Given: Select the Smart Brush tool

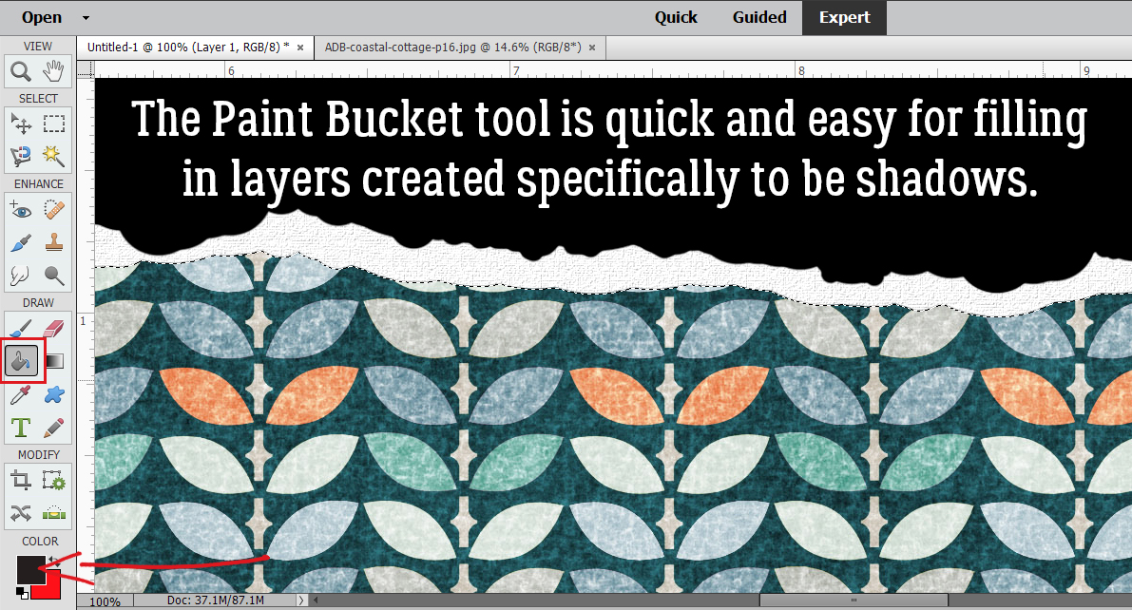Looking at the screenshot, I should [21, 242].
